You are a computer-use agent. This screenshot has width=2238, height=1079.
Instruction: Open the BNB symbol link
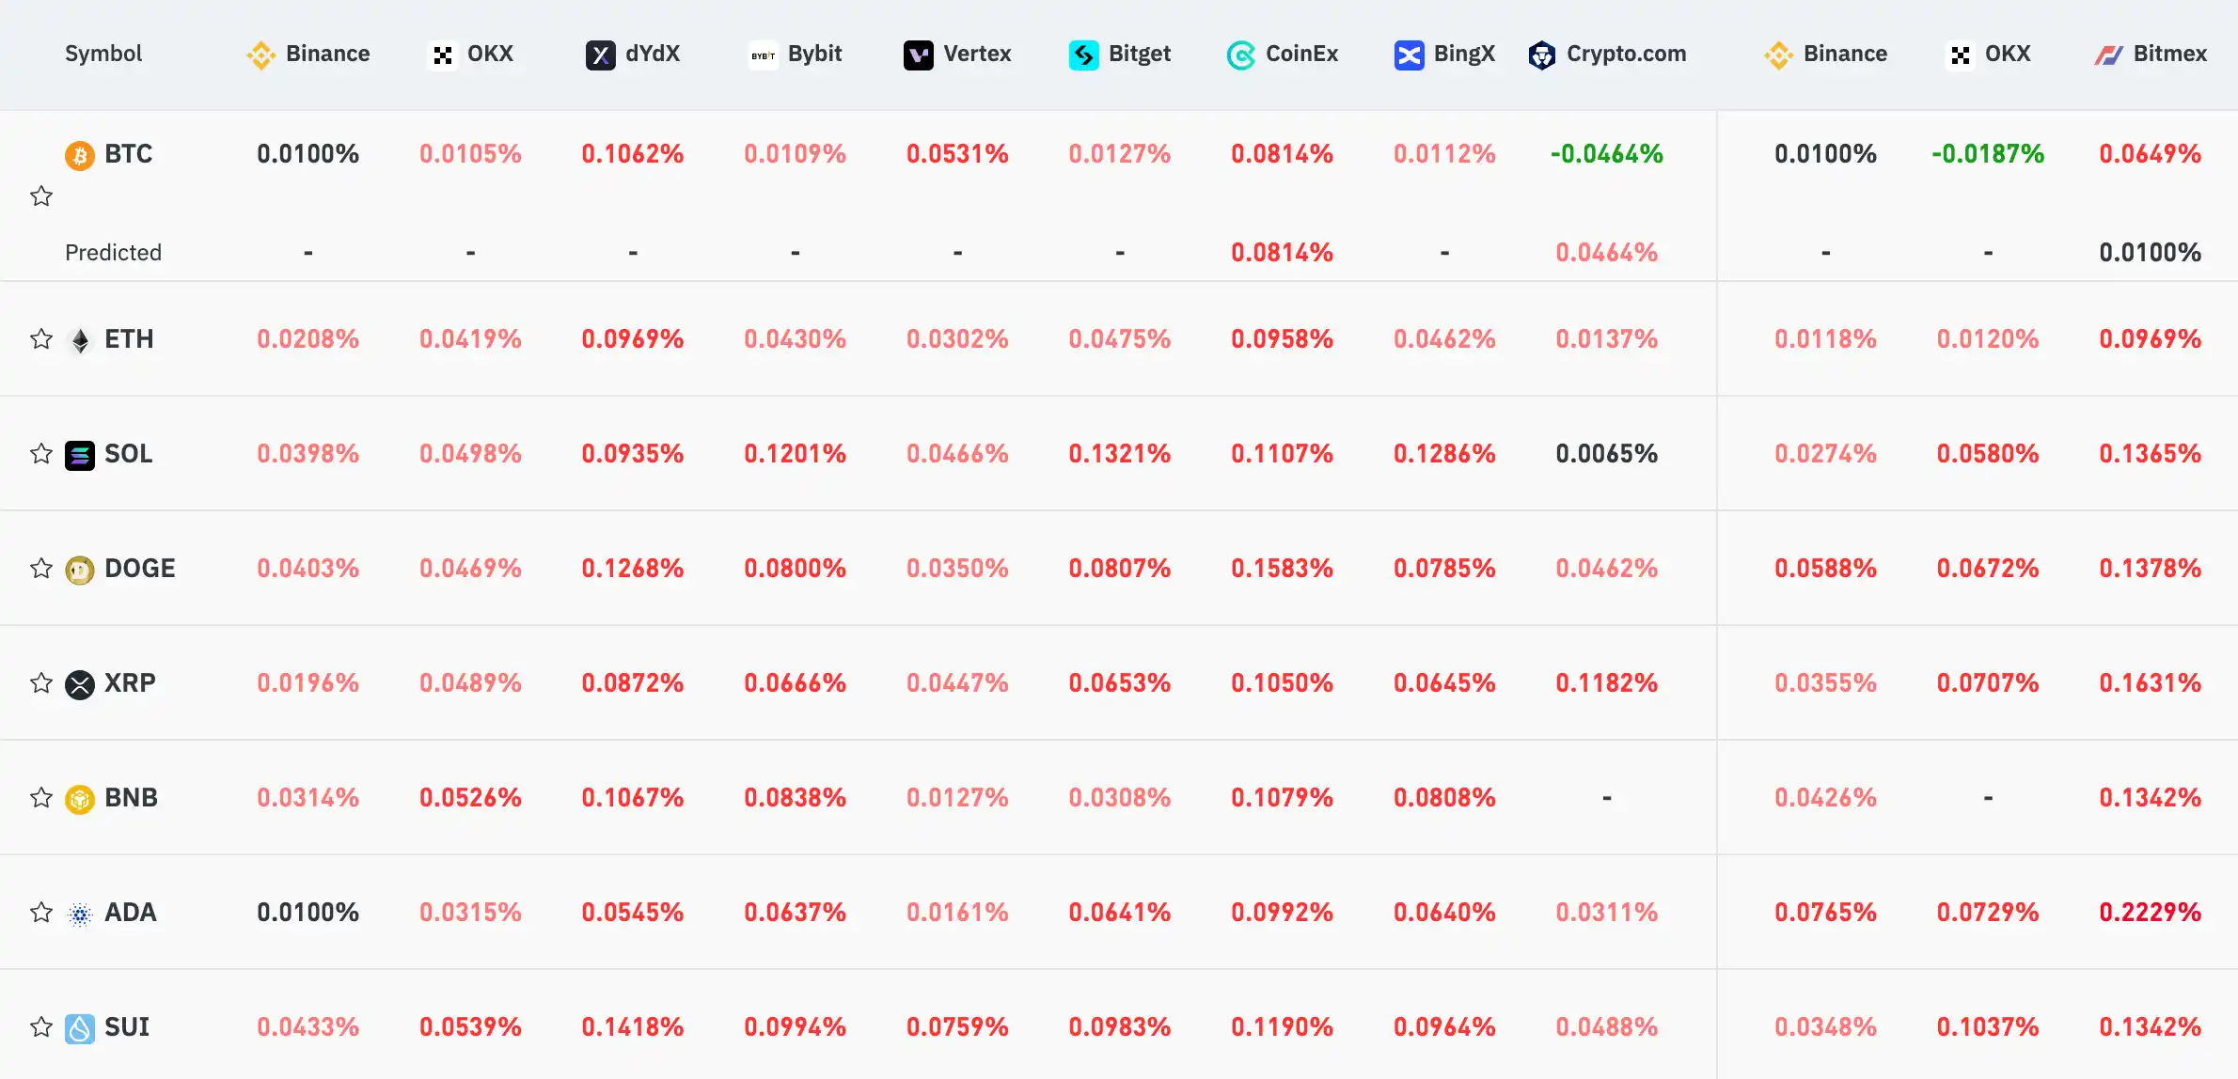tap(131, 798)
